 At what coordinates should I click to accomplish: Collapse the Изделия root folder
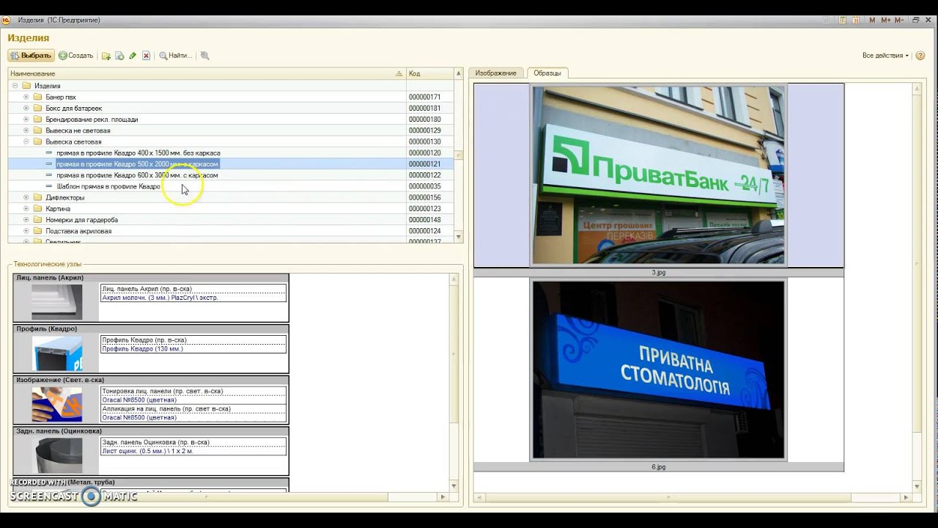coord(15,86)
